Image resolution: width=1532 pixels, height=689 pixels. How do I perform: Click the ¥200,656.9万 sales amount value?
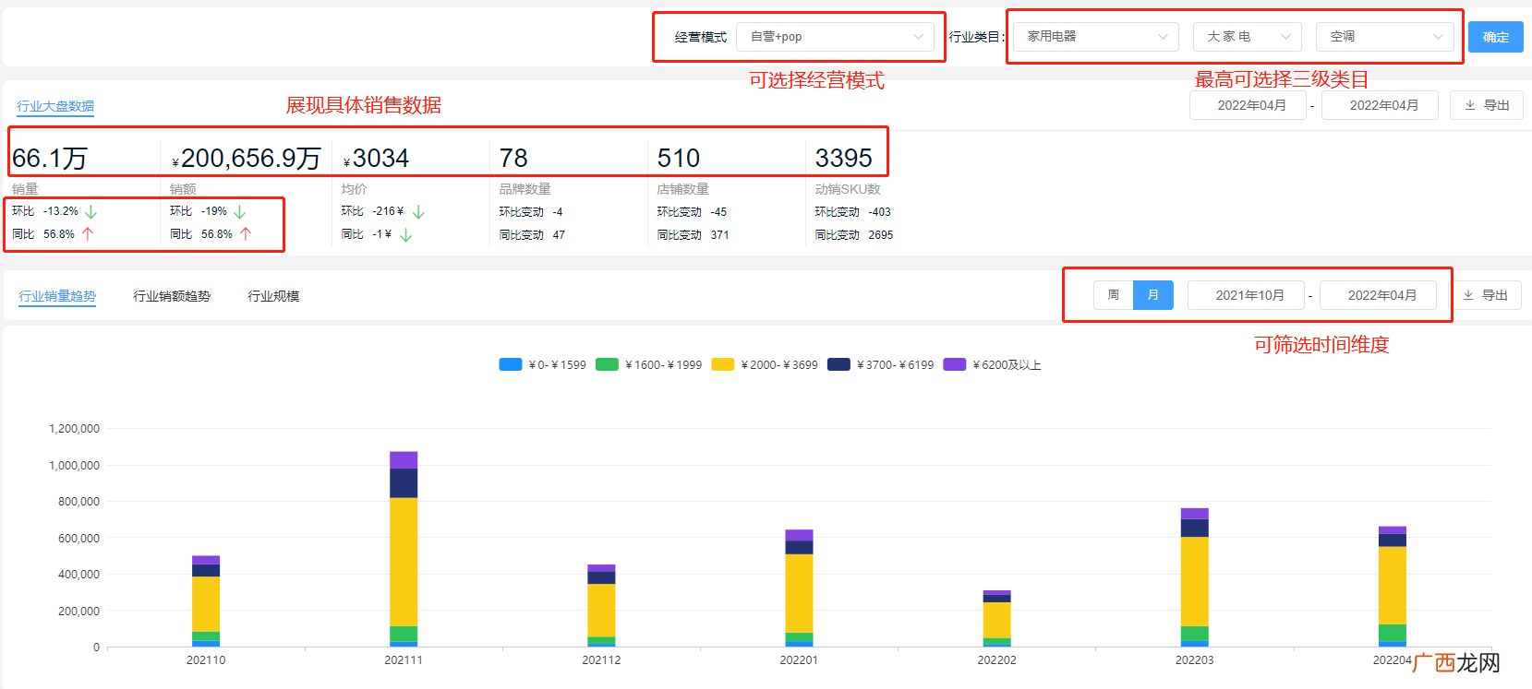tap(247, 159)
